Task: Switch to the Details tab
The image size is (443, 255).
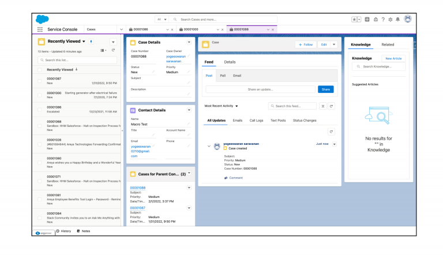Action: pyautogui.click(x=230, y=62)
